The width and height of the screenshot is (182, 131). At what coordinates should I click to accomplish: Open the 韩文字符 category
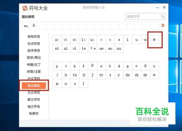(34, 99)
